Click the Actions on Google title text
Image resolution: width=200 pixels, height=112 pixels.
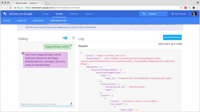pos(21,14)
